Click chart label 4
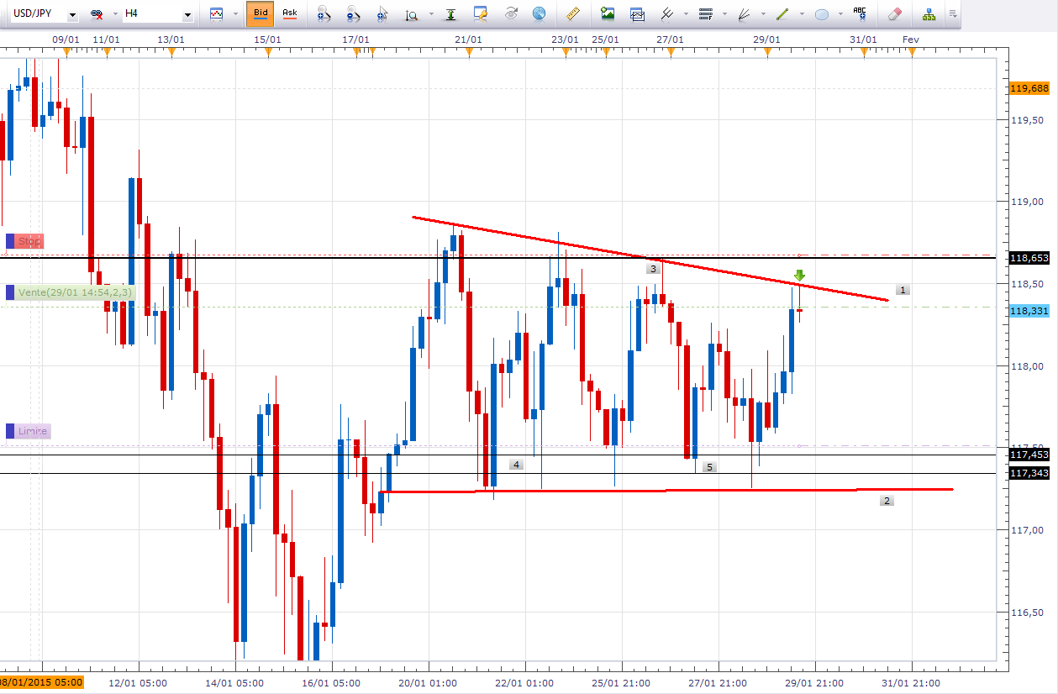1058x694 pixels. pos(516,465)
